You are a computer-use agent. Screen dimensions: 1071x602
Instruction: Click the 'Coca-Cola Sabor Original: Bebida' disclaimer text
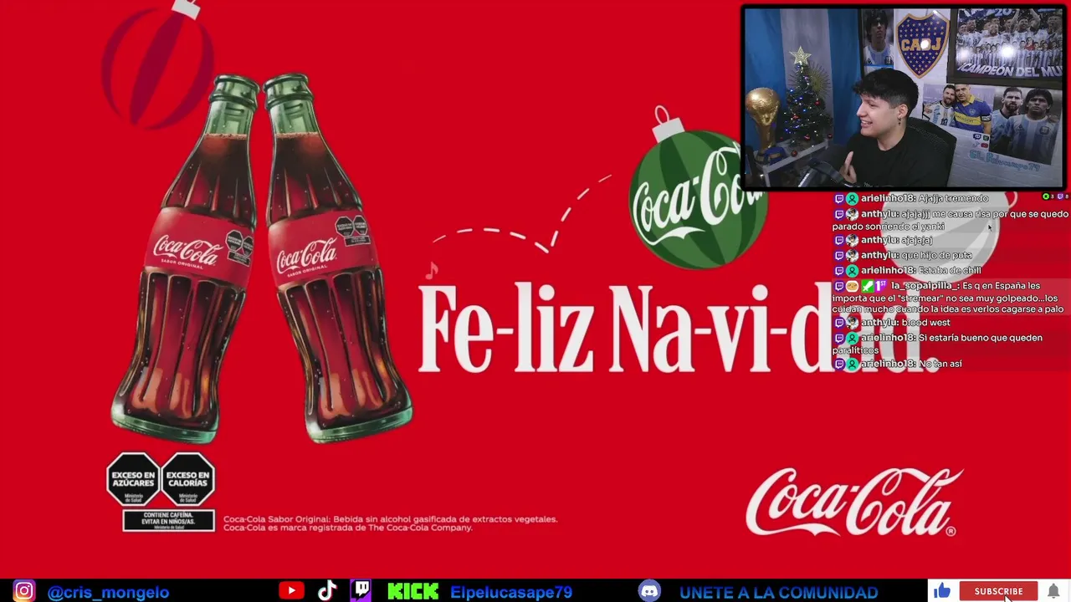[x=390, y=523]
